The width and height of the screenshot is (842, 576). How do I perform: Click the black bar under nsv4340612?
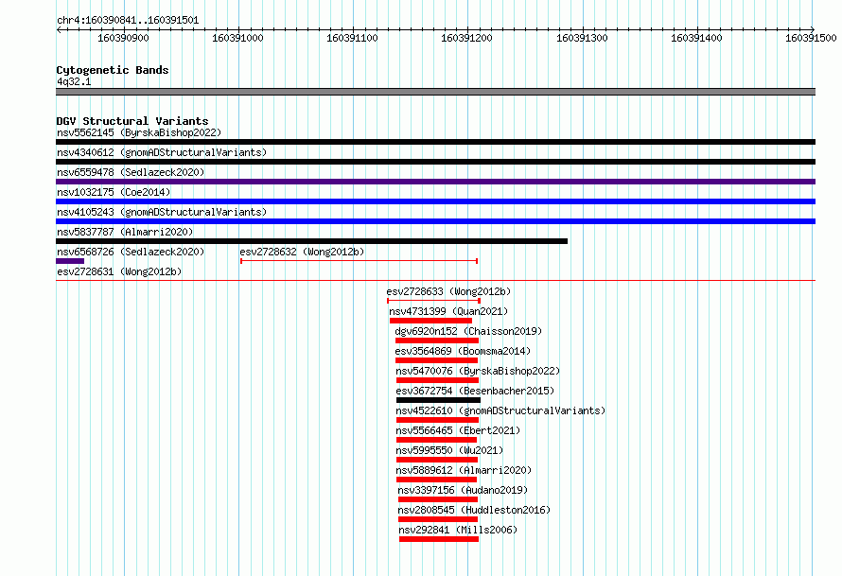[435, 162]
